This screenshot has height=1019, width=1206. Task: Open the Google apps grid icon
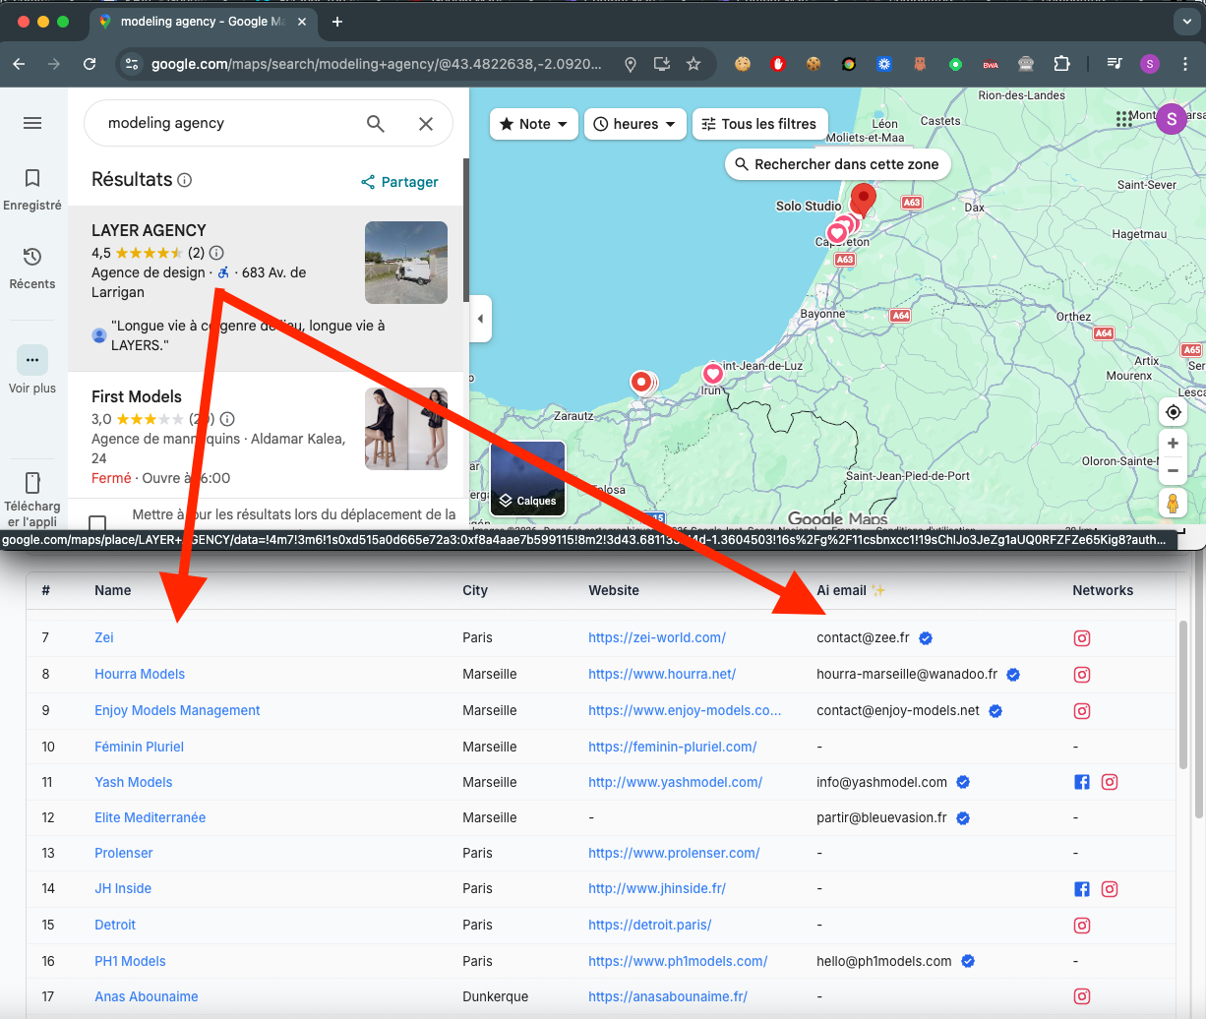point(1123,118)
